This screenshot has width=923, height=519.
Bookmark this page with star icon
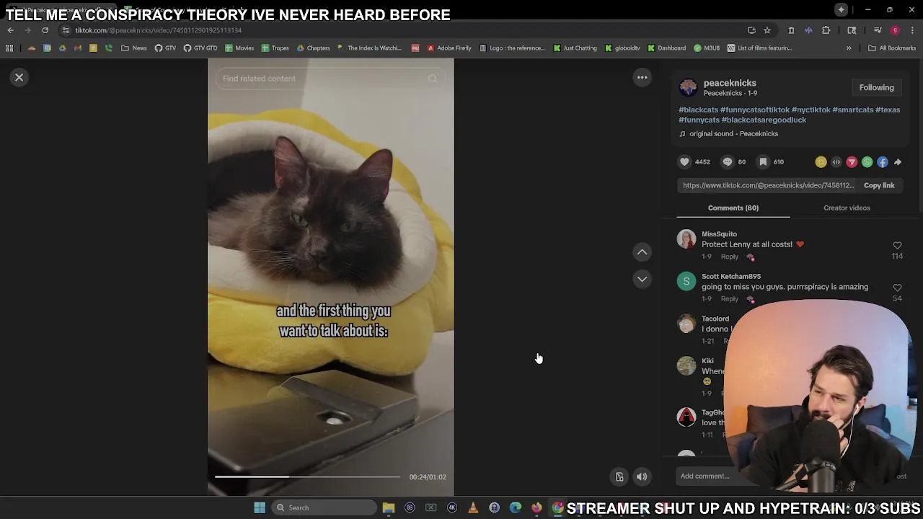[767, 30]
